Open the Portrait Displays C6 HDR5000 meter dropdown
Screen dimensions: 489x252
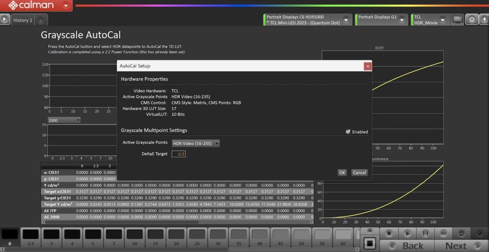click(346, 20)
